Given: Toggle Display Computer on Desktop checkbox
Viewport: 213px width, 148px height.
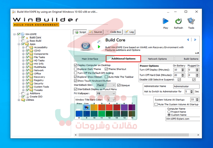Looking at the screenshot, I should pyautogui.click(x=75, y=65).
